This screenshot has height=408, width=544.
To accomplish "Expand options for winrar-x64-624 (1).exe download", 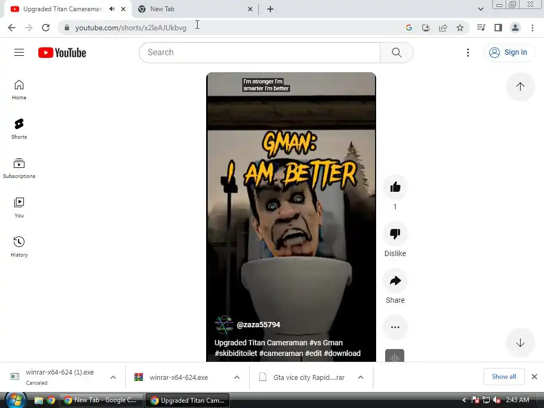I will tap(113, 377).
